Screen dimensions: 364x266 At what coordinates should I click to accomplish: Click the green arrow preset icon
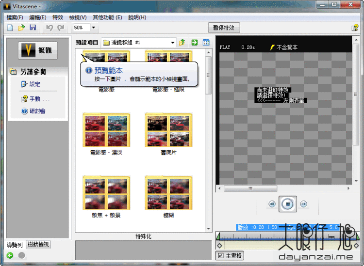[x=194, y=43]
